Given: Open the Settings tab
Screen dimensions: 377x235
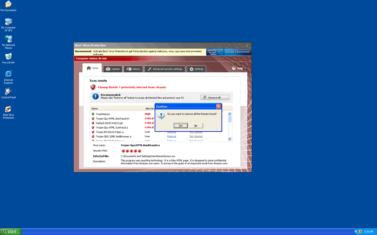Looking at the screenshot, I should [196, 69].
